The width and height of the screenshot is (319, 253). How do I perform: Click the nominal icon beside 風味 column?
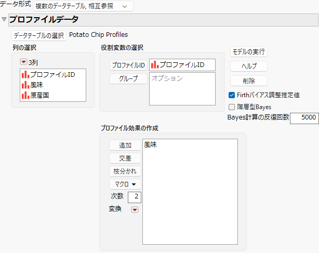pos(25,85)
